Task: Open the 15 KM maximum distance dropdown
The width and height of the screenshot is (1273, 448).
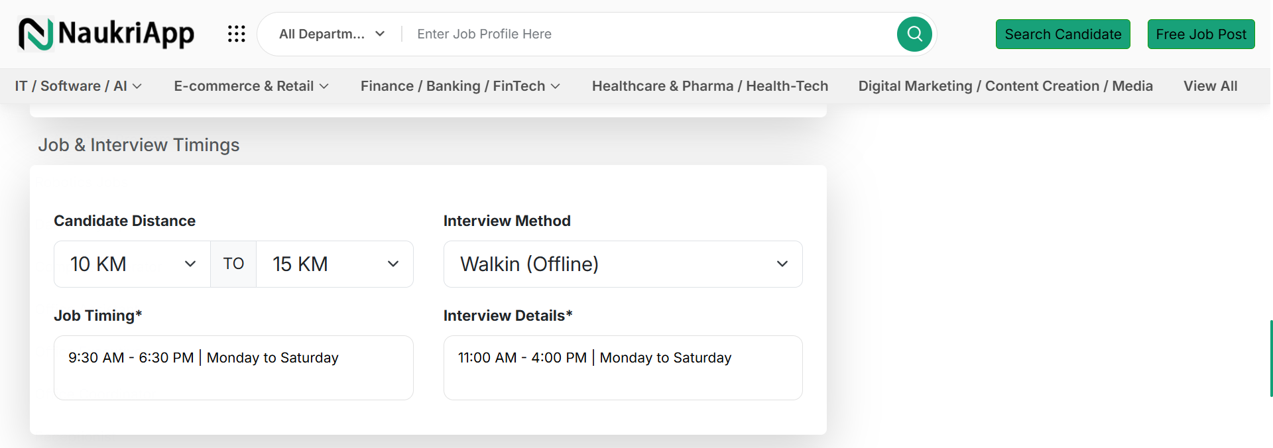Action: (x=335, y=264)
